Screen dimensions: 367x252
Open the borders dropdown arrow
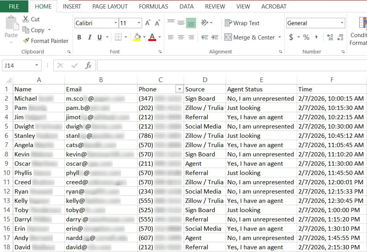point(126,37)
